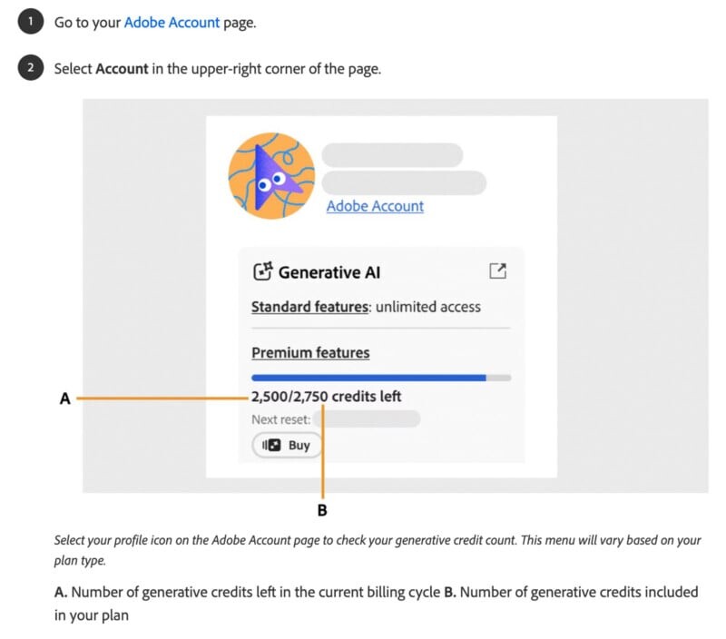Click the Generative AI heading text
Screen dimensions: 726x639
(x=329, y=271)
